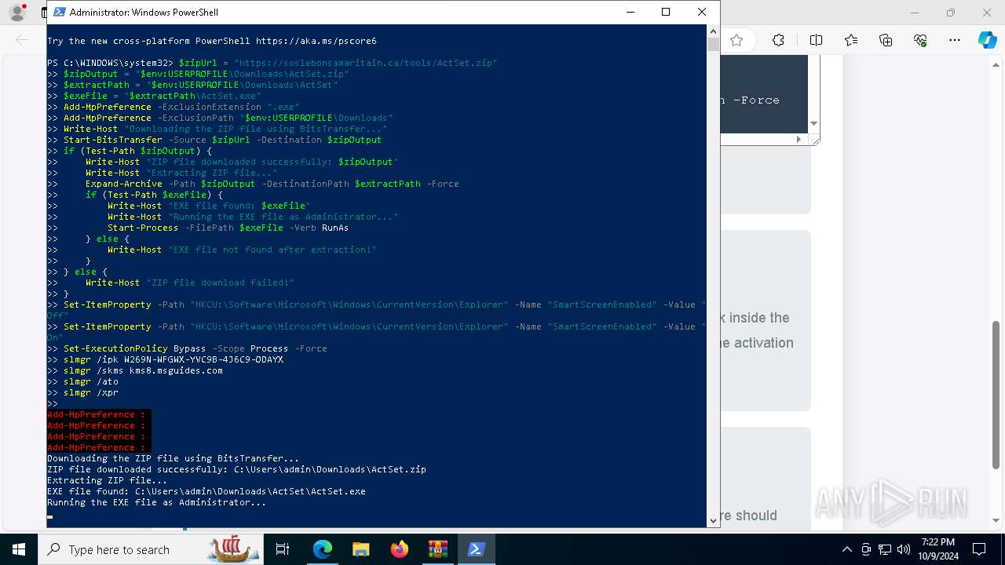Screen dimensions: 1005x565
Task: Click the 'slmgr /xpr' command line
Action: pyautogui.click(x=91, y=392)
